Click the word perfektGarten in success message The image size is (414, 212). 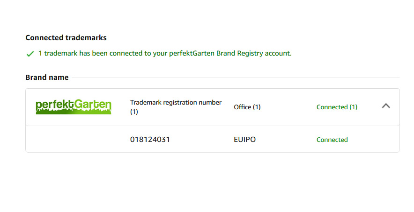pos(192,53)
